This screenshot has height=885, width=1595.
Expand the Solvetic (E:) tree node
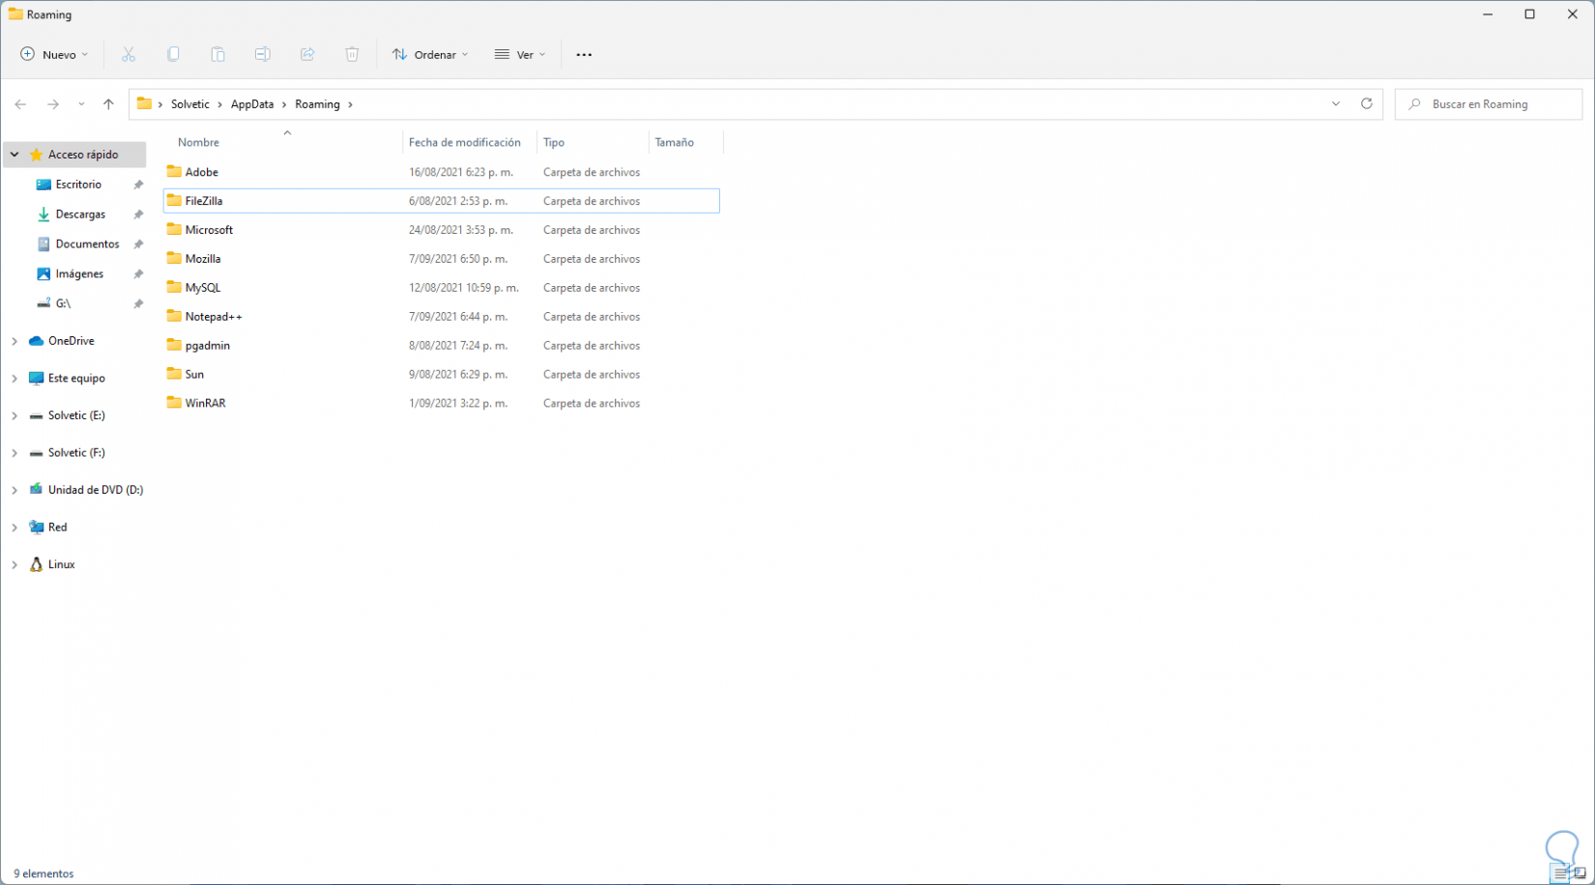(x=14, y=415)
